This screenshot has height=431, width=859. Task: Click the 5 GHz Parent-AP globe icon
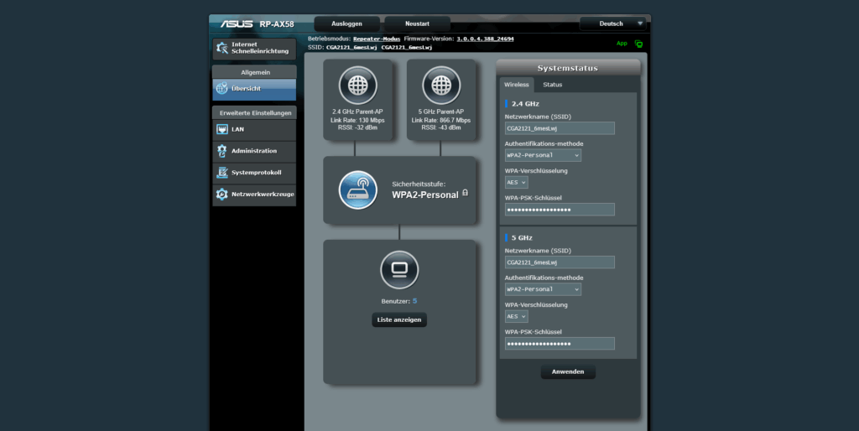[x=440, y=85]
